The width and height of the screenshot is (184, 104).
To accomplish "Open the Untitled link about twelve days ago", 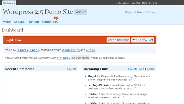I will (x=93, y=94).
